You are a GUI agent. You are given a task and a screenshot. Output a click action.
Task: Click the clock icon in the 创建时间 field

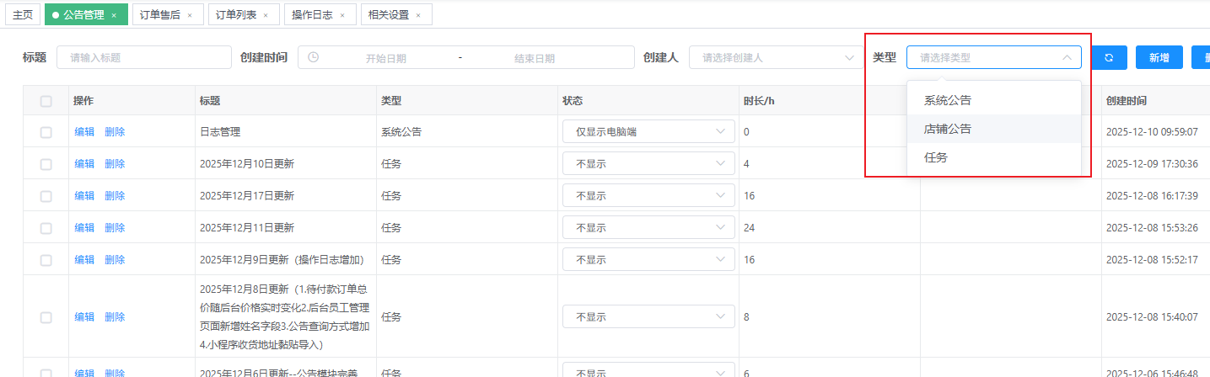314,57
